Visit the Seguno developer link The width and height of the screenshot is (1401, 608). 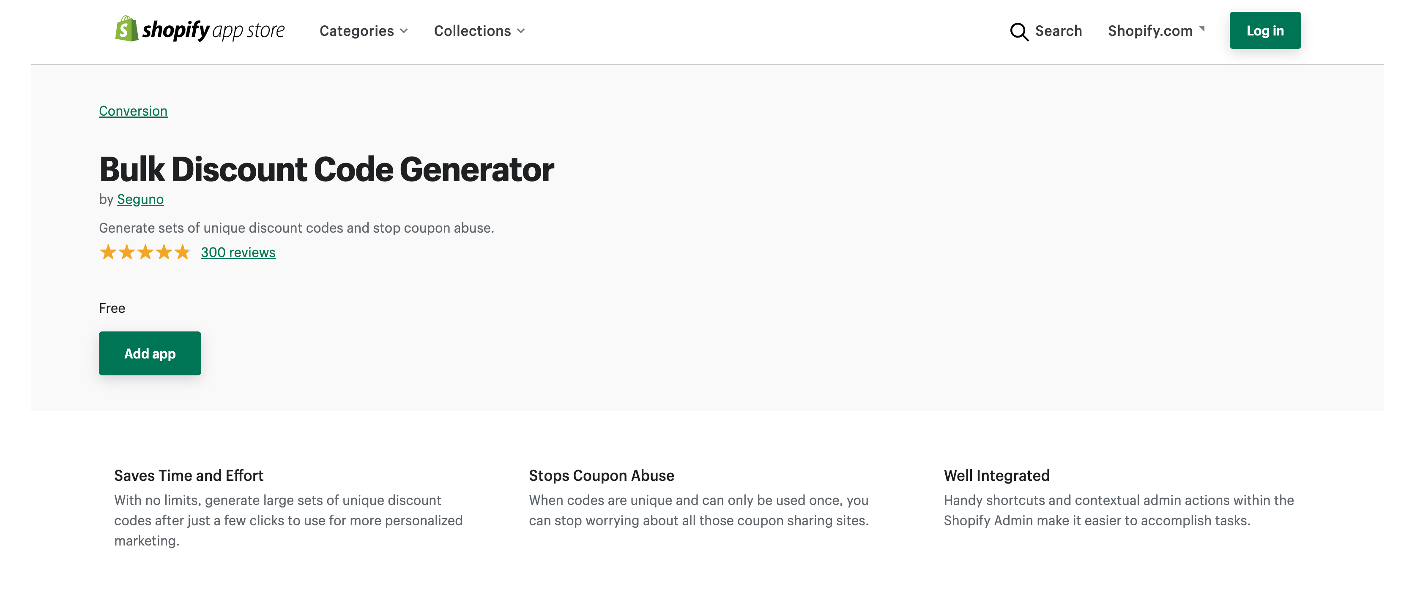click(x=140, y=199)
